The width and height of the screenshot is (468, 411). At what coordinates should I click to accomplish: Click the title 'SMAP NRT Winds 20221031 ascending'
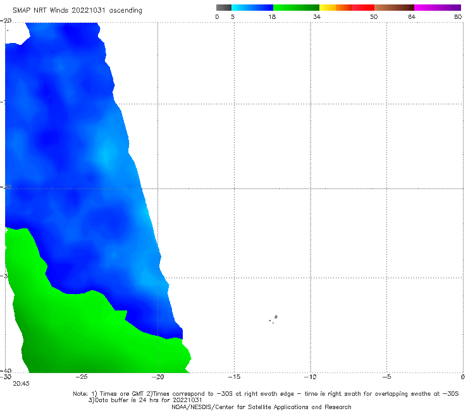[77, 11]
